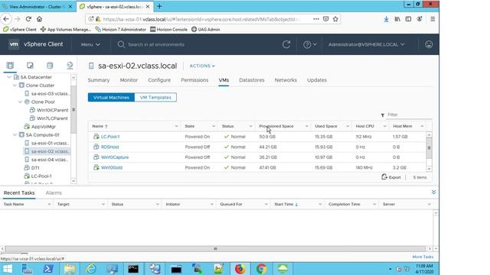Open Firefox library icon
490x275 pixels.
pyautogui.click(x=397, y=19)
